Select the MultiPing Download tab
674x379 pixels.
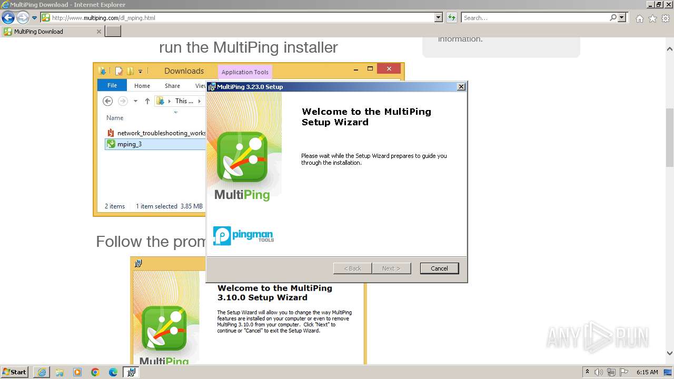[x=53, y=32]
